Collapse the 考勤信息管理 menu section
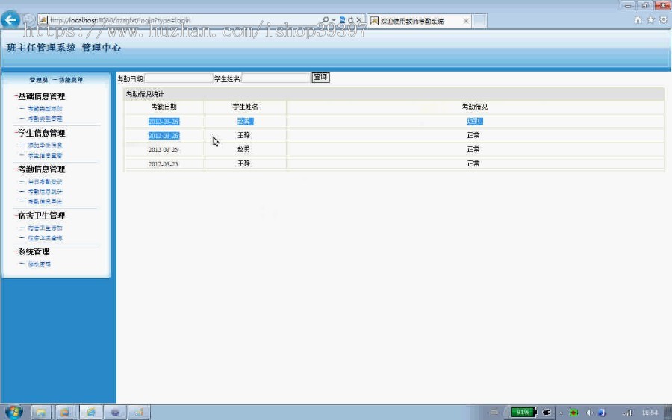Image resolution: width=672 pixels, height=420 pixels. (41, 169)
